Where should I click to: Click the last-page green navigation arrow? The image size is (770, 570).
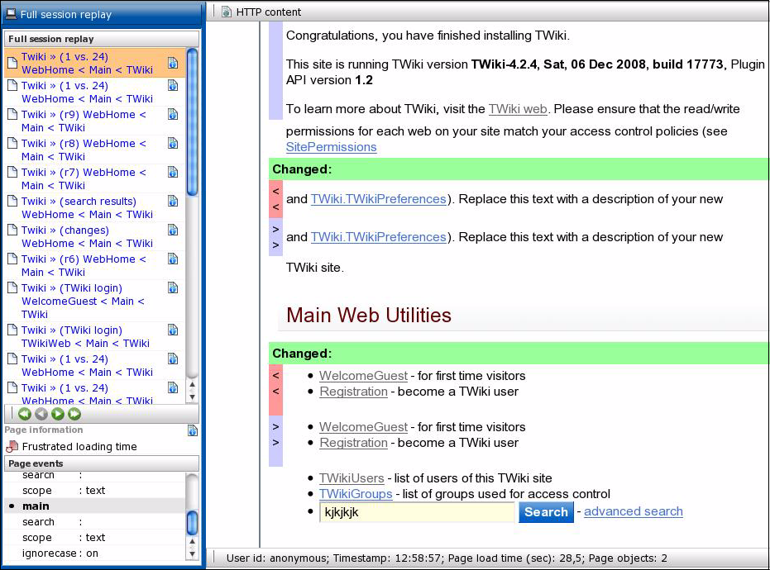74,414
